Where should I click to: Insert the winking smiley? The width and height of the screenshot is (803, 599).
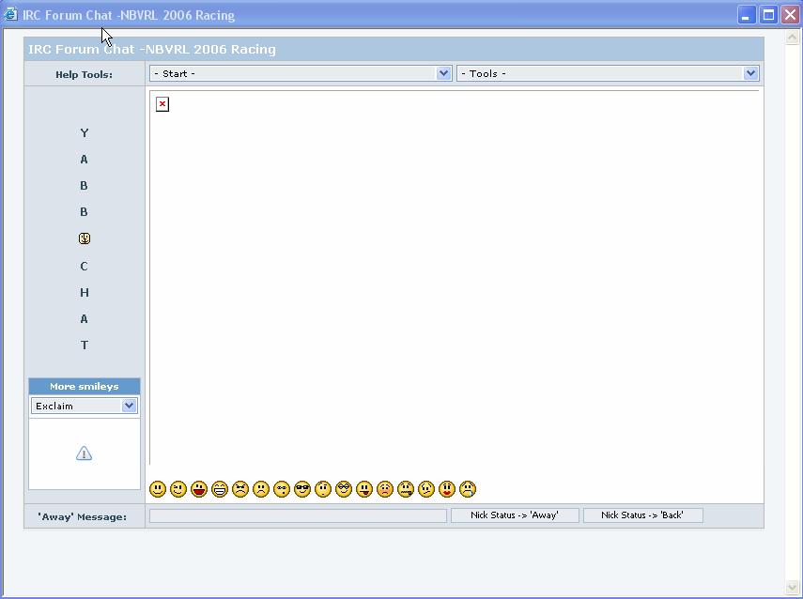[x=178, y=489]
